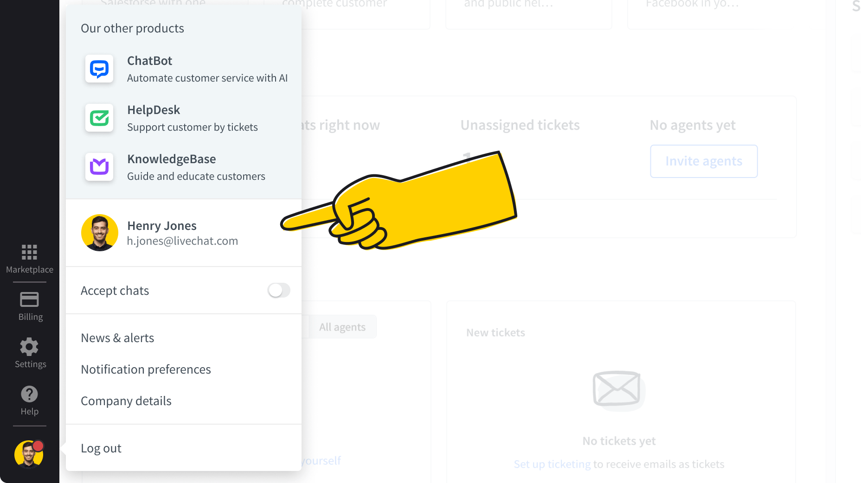Click the profile avatar in sidebar
This screenshot has height=483, width=861.
(x=29, y=454)
